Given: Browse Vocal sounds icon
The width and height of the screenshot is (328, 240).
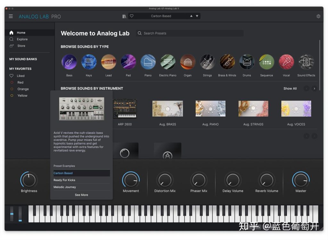Looking at the screenshot, I should point(286,62).
